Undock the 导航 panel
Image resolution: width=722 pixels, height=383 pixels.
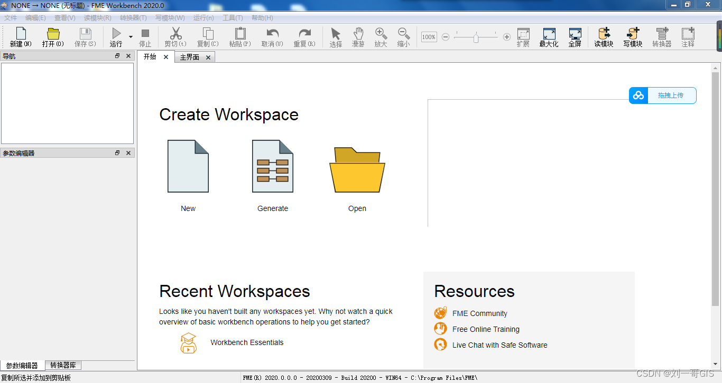click(117, 56)
